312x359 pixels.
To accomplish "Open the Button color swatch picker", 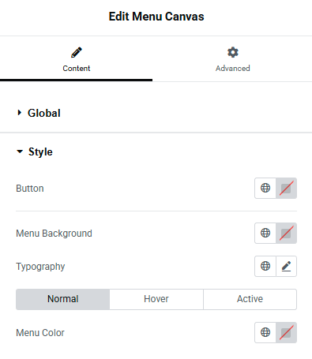I will (x=287, y=188).
